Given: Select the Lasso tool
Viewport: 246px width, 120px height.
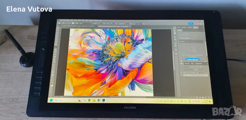Looking at the screenshot, I should (x=57, y=33).
